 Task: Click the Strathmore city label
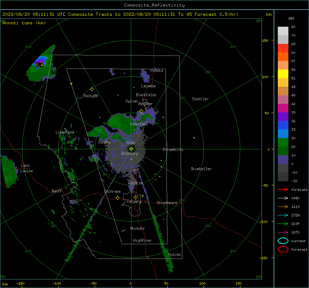coord(167,203)
